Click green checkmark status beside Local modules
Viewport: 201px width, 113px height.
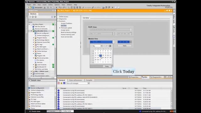tap(53, 65)
